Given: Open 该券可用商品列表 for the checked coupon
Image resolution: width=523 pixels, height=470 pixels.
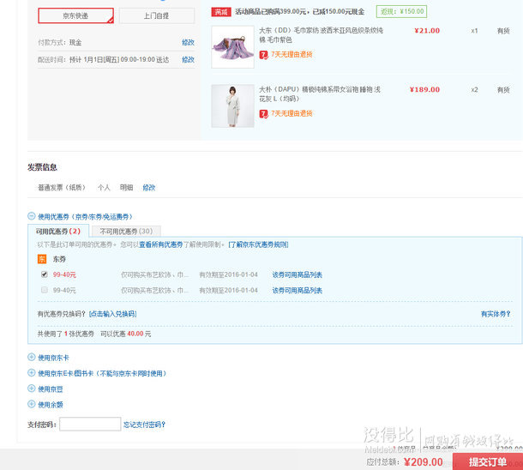Looking at the screenshot, I should click(x=298, y=274).
